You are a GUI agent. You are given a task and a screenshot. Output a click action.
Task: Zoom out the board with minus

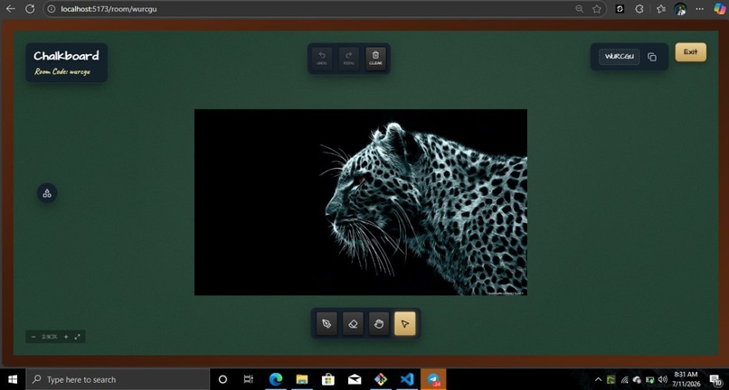[x=33, y=337]
